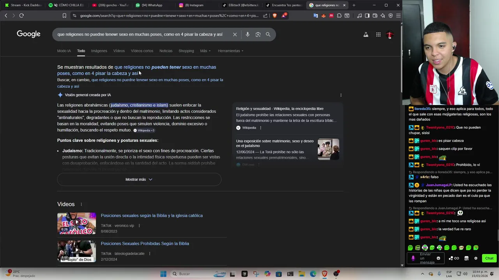Bookmark this page with the bookmark icon
This screenshot has width=499, height=280.
click(64, 16)
